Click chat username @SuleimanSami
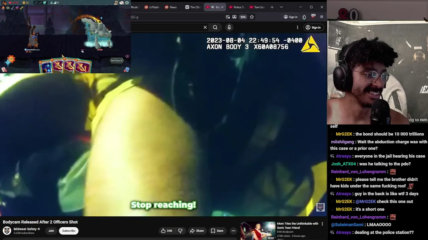428x240 pixels. [x=347, y=225]
